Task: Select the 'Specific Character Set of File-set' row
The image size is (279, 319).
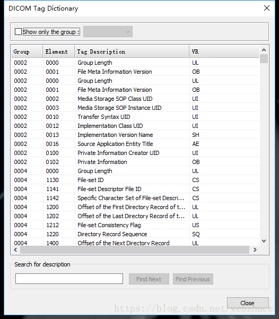Action: pos(135,198)
